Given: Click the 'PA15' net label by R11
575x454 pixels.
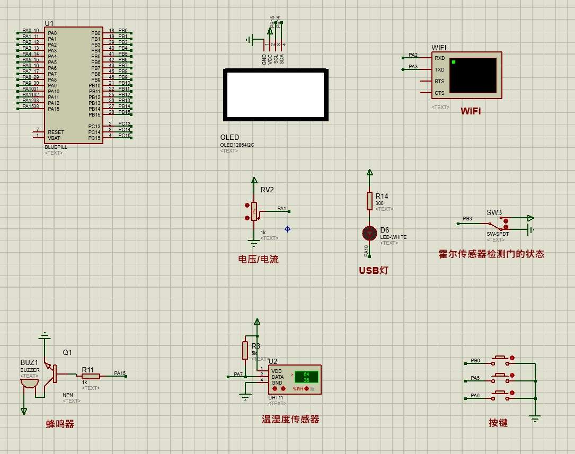Looking at the screenshot, I should pos(120,373).
